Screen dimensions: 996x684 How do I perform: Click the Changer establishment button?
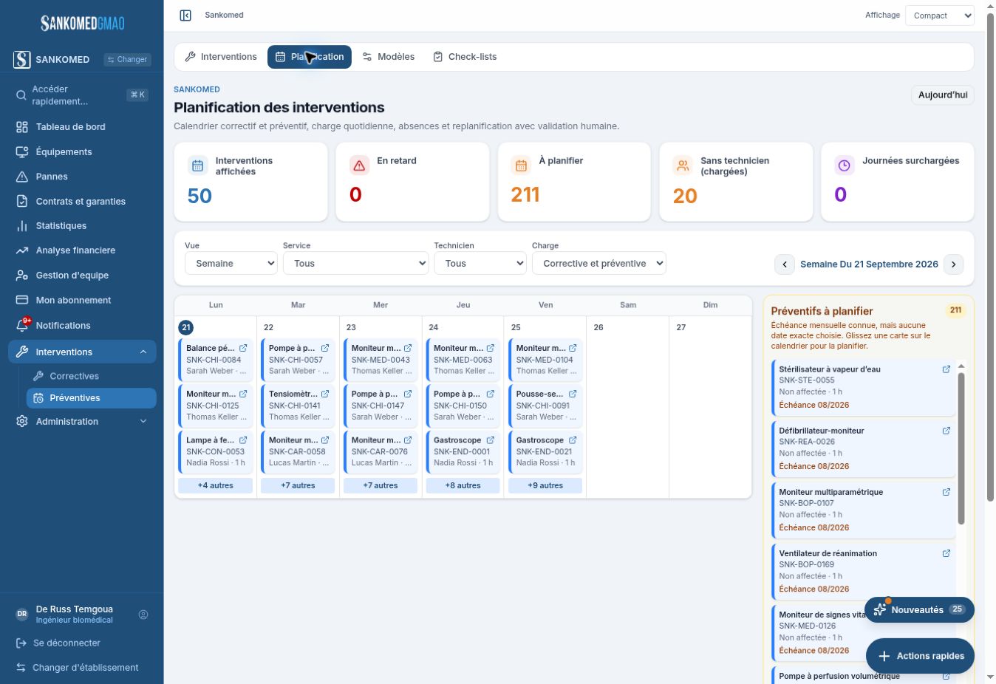pyautogui.click(x=127, y=60)
